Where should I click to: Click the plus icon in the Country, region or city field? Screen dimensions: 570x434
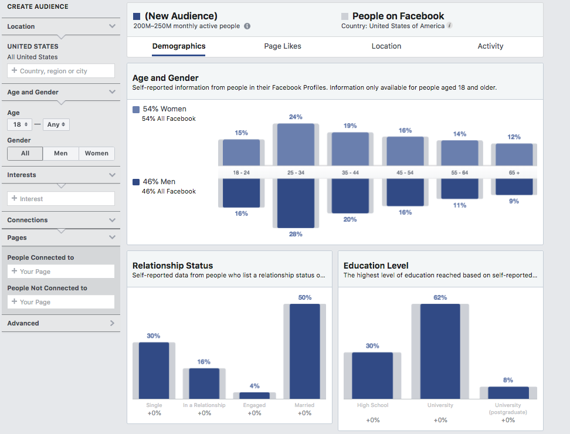(13, 70)
